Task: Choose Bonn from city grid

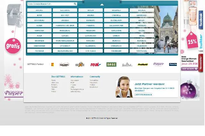Action: [39, 15]
